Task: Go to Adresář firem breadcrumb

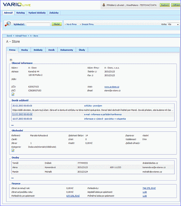Action: pos(21,36)
